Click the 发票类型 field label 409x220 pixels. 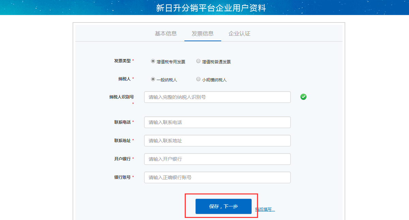[122, 61]
